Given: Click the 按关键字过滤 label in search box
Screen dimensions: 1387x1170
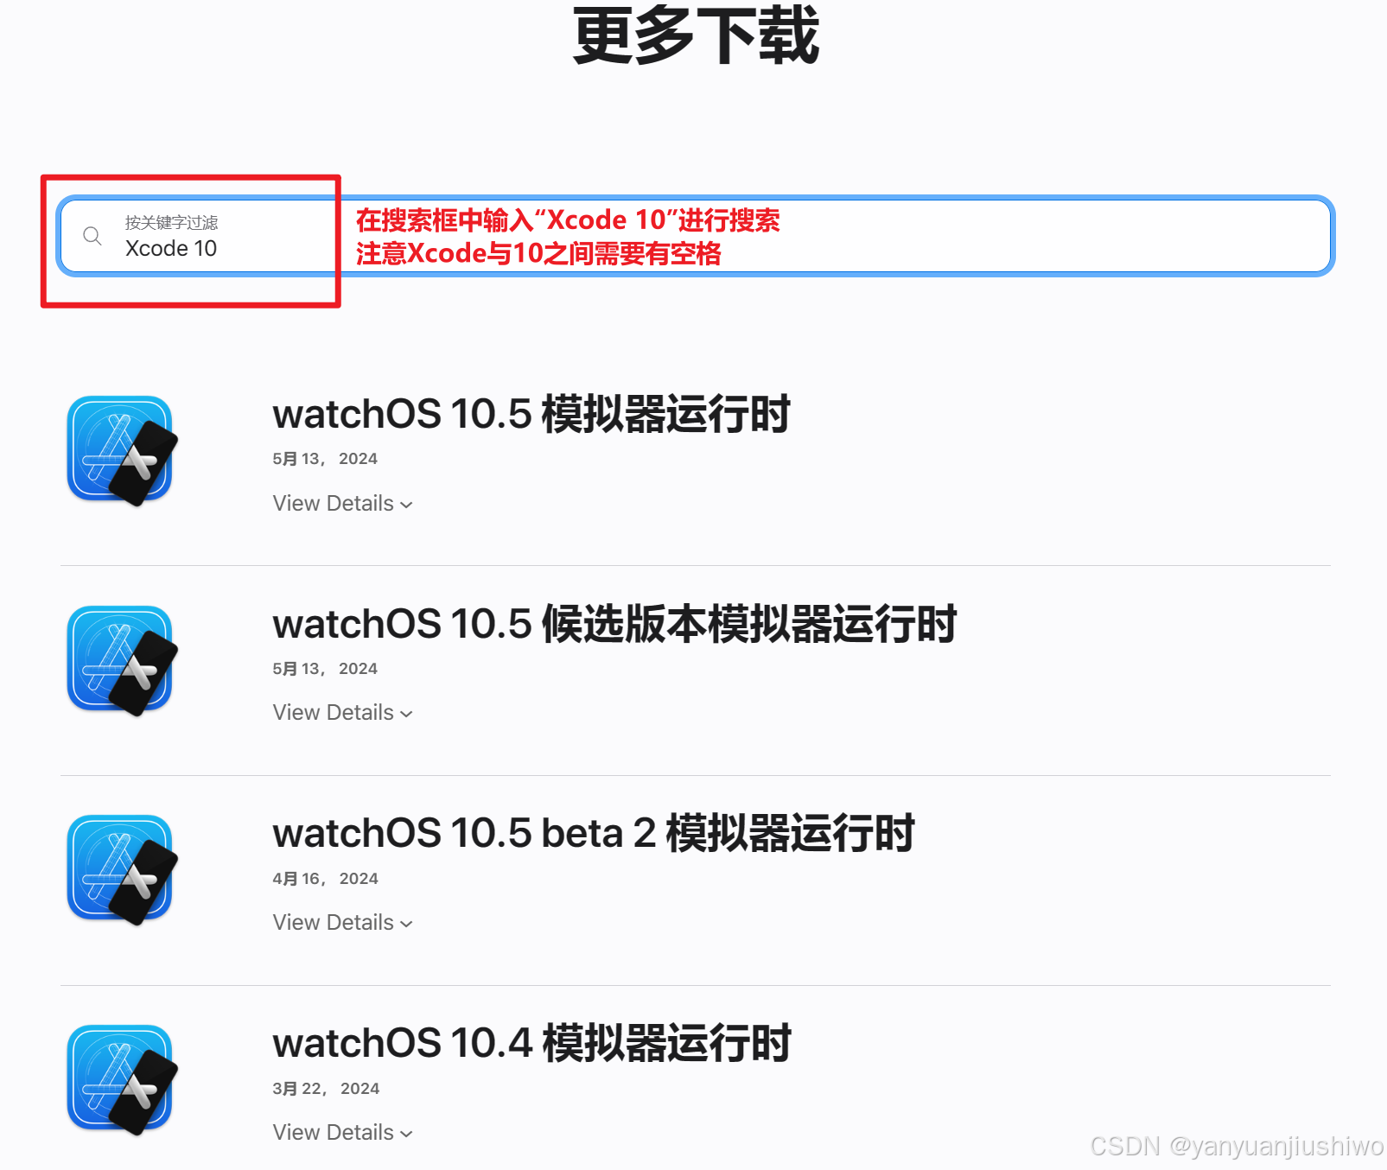Looking at the screenshot, I should point(171,222).
